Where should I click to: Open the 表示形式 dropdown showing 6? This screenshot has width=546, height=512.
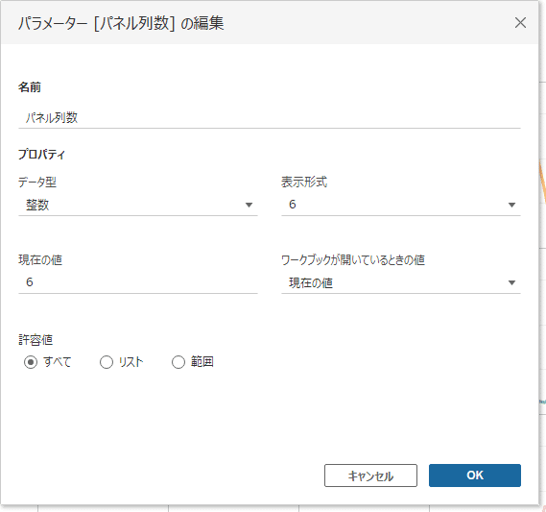pos(401,205)
